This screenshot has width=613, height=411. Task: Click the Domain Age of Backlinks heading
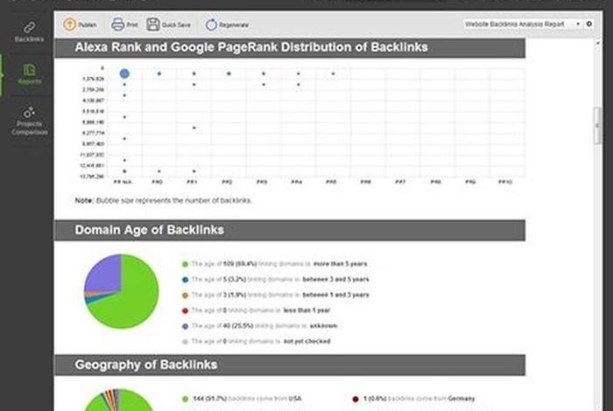tap(150, 230)
